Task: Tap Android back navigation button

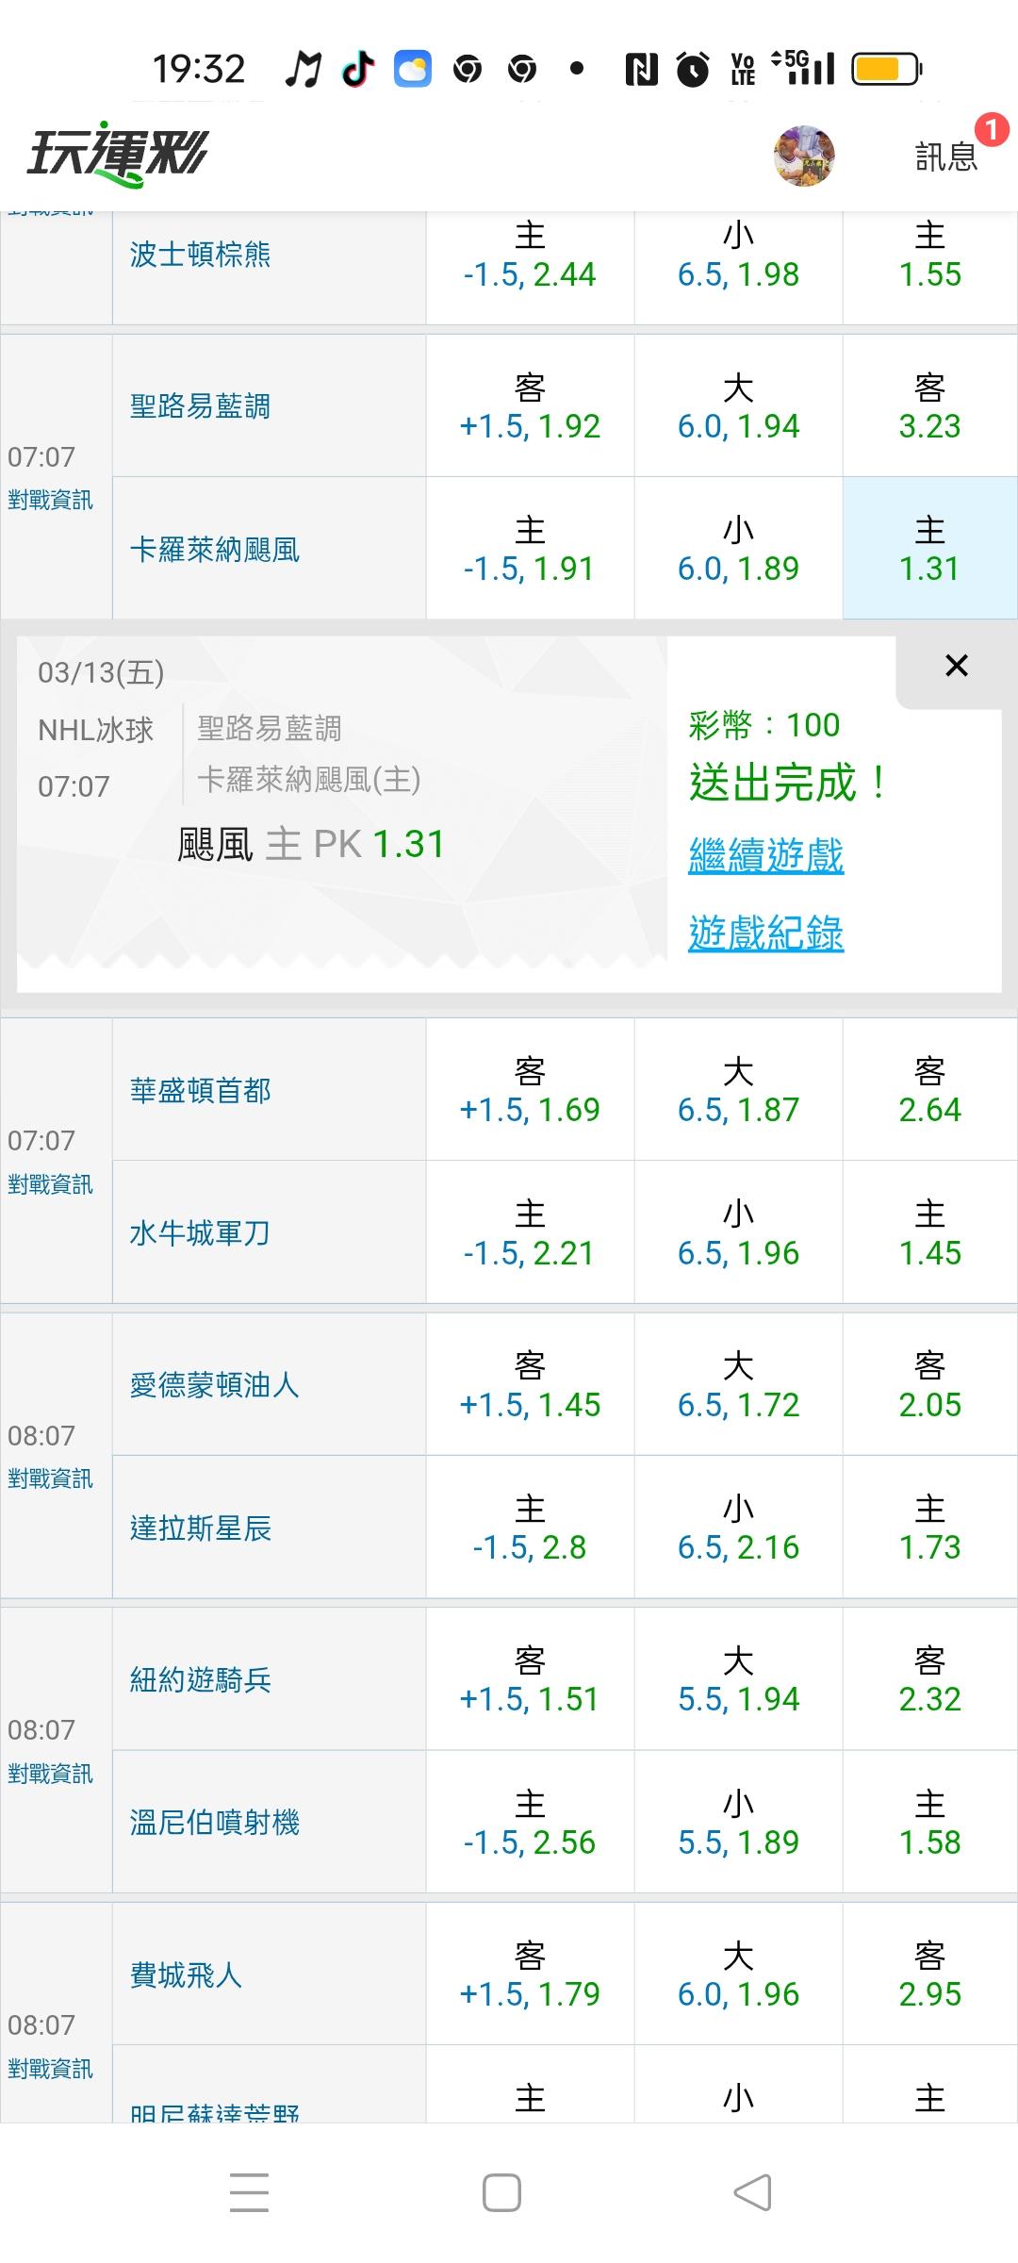Action: pos(752,2192)
